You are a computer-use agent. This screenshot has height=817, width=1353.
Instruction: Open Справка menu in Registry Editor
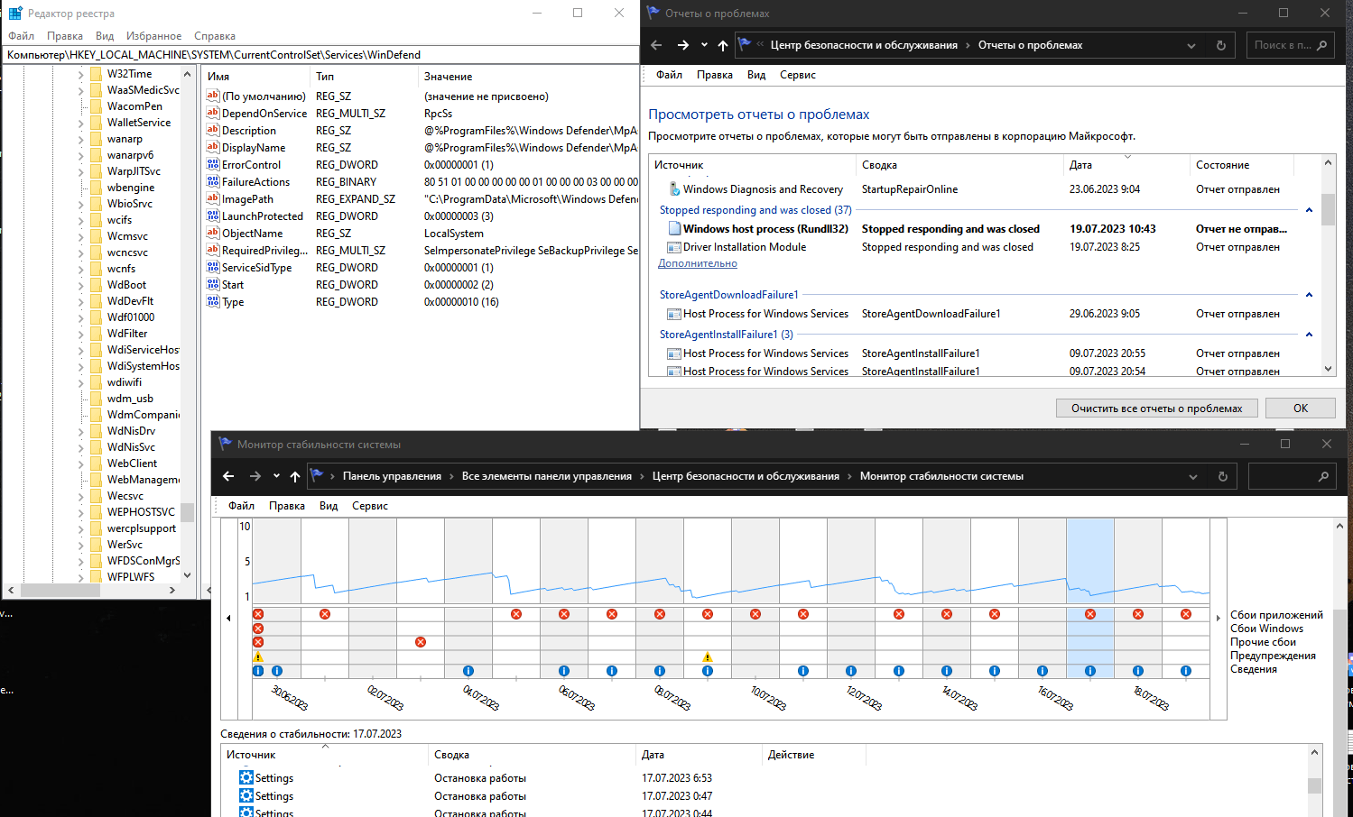coord(215,36)
